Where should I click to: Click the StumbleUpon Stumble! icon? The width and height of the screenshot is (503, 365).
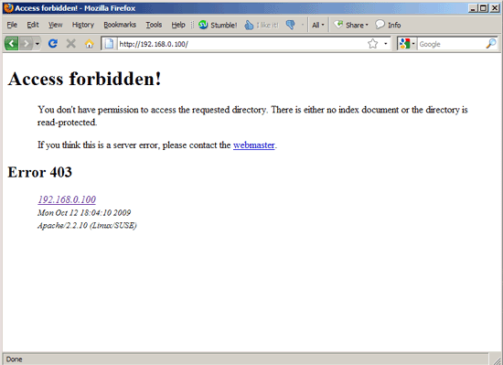(x=203, y=25)
